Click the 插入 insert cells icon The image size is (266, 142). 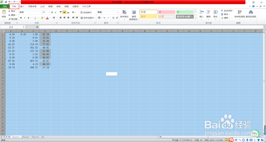tap(202, 12)
